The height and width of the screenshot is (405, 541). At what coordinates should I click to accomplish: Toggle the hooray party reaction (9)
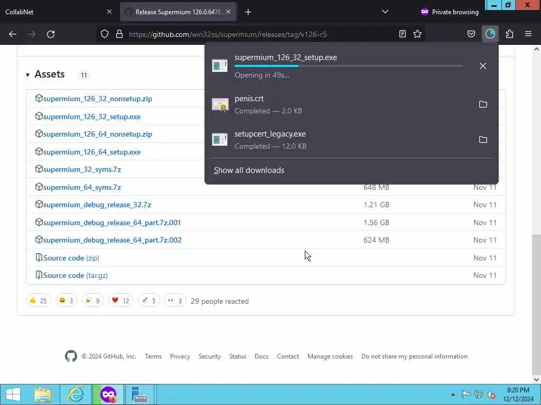(93, 301)
